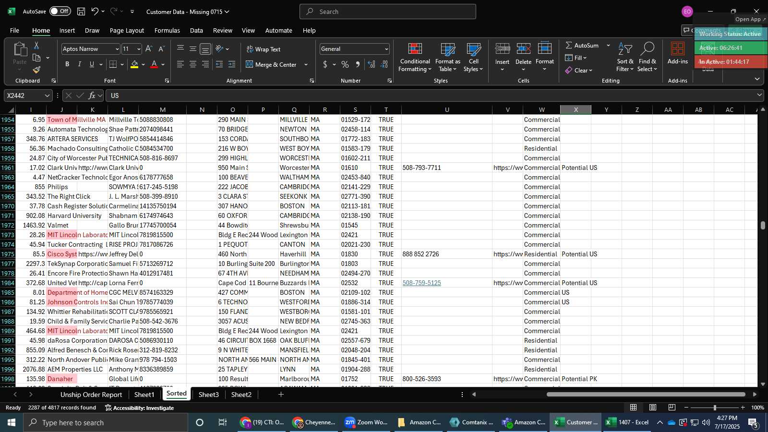Click the Decrease Indent icon
The image size is (768, 432).
point(219,64)
